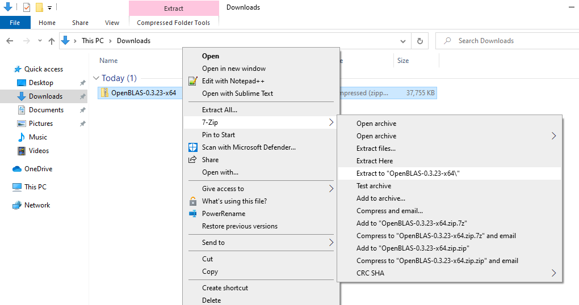Open the recent locations dropdown arrow

[x=40, y=41]
